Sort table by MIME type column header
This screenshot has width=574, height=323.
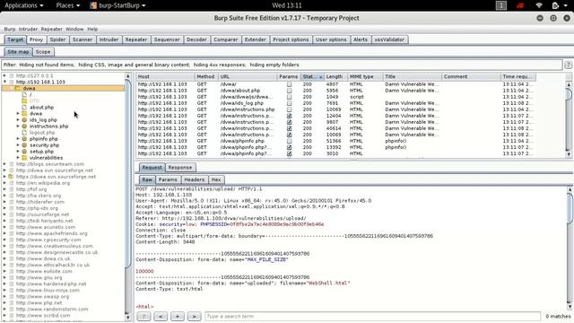pyautogui.click(x=365, y=76)
